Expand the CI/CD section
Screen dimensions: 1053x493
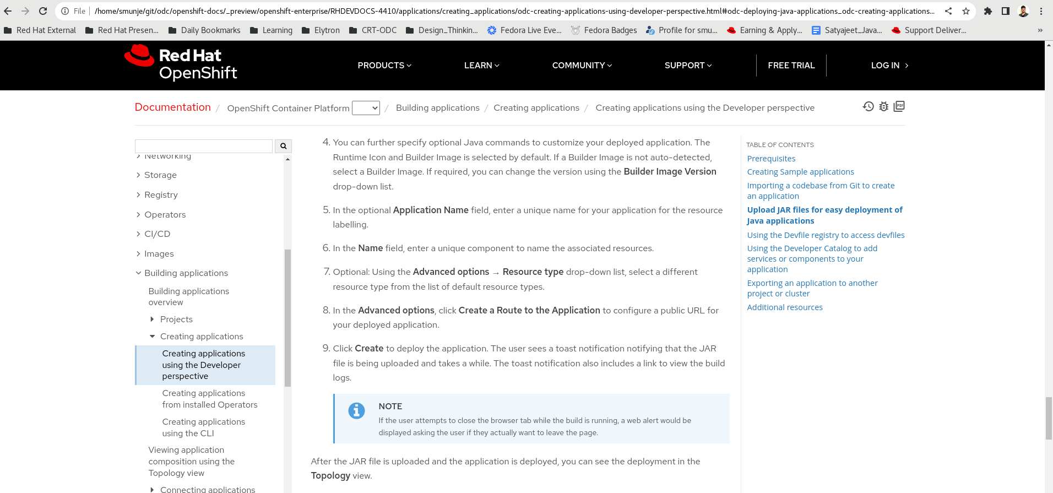coord(154,234)
